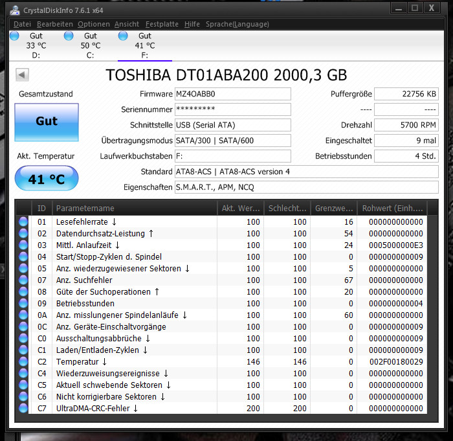Open the Festplatte menu
Screen dimensions: 453x441
pos(162,24)
